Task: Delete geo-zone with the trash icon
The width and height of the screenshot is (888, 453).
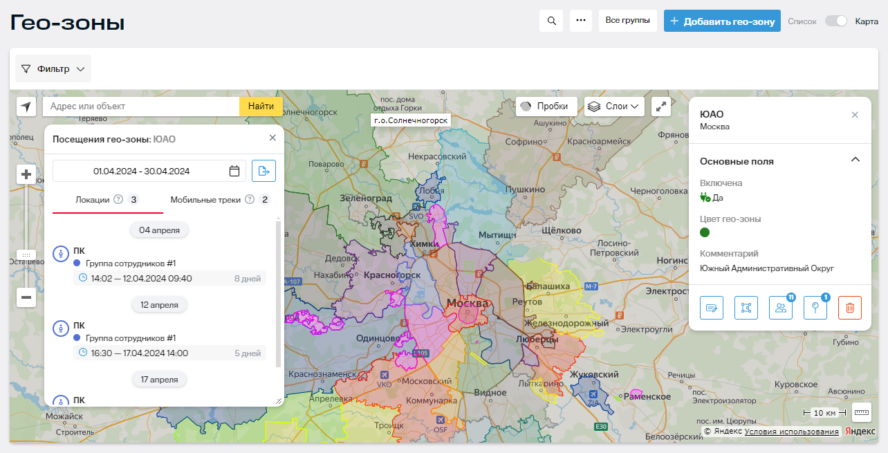Action: 849,308
